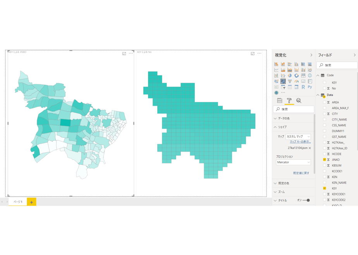Select the stacked area chart visual
The image size is (358, 255).
290,70
